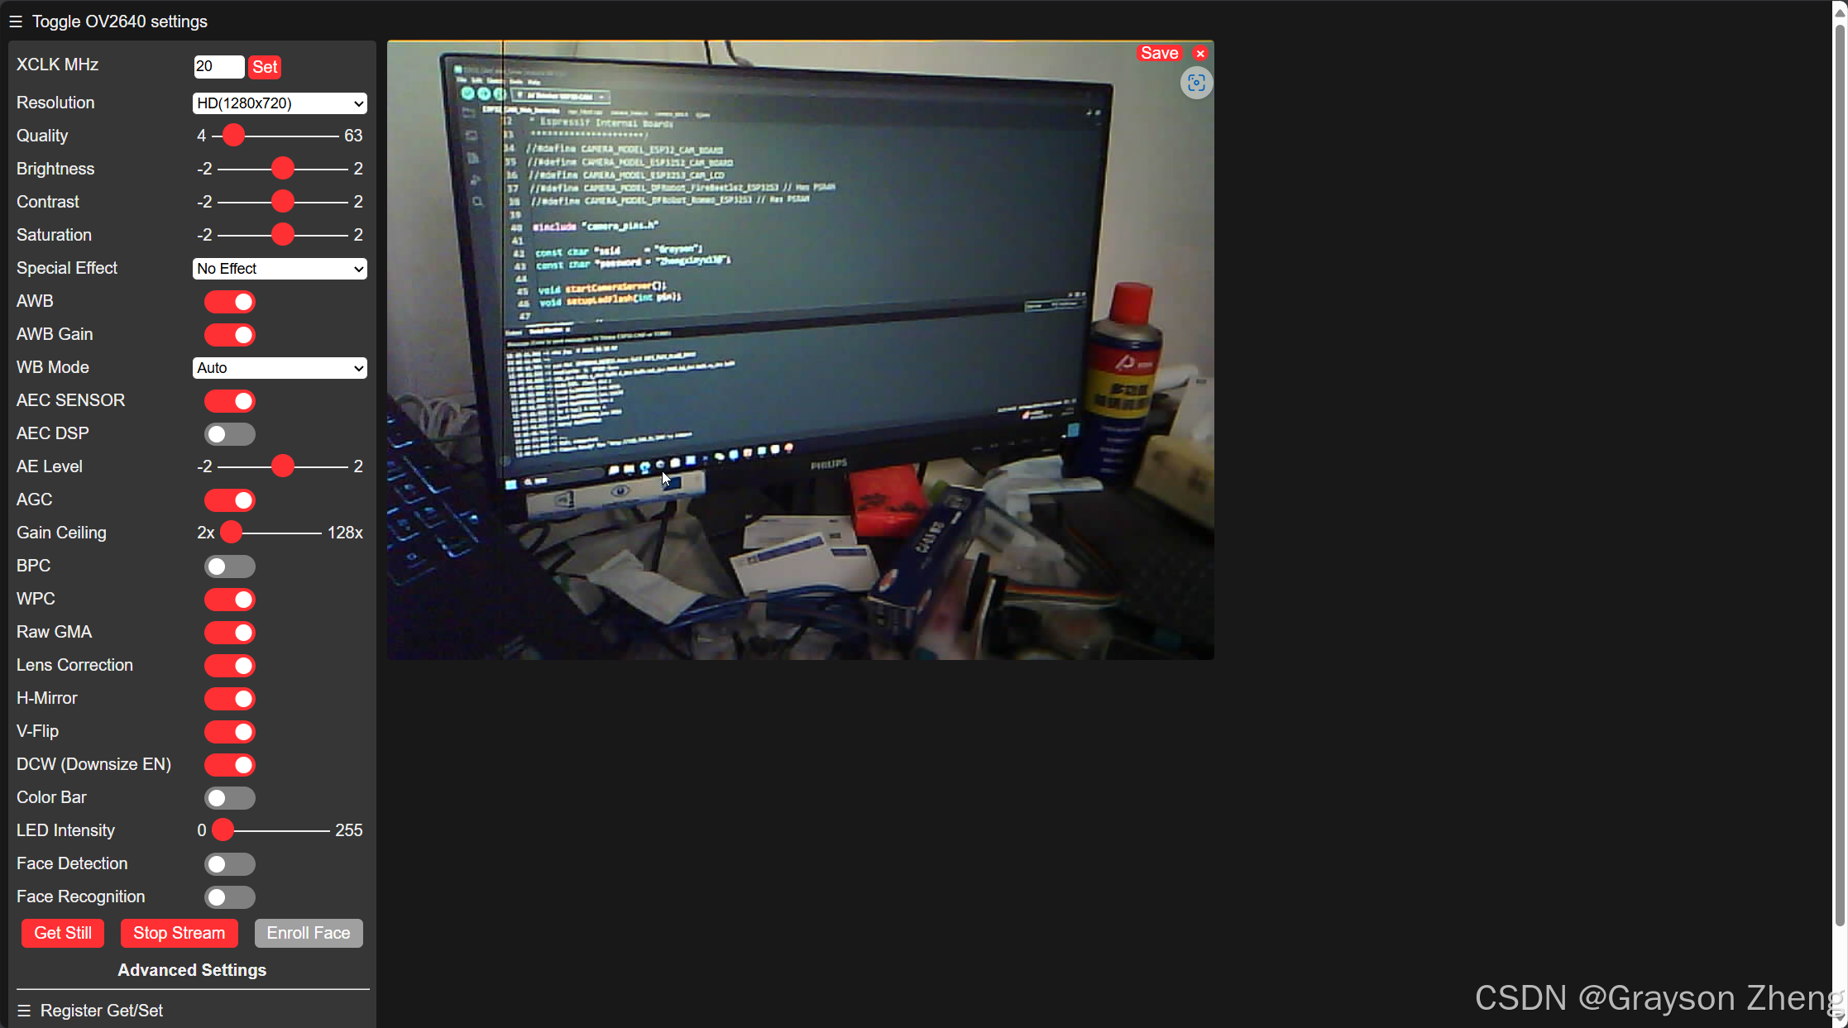1848x1028 pixels.
Task: Click the Advanced Settings heading
Action: pos(192,970)
